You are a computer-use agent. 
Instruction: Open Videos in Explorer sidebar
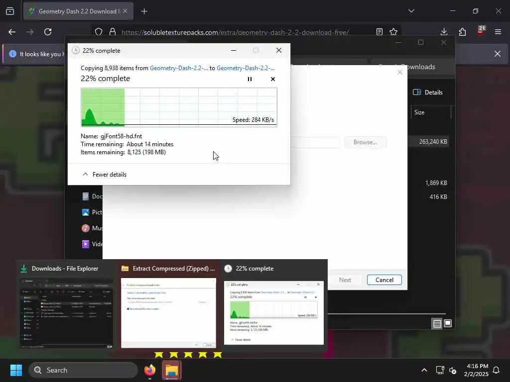pyautogui.click(x=92, y=244)
